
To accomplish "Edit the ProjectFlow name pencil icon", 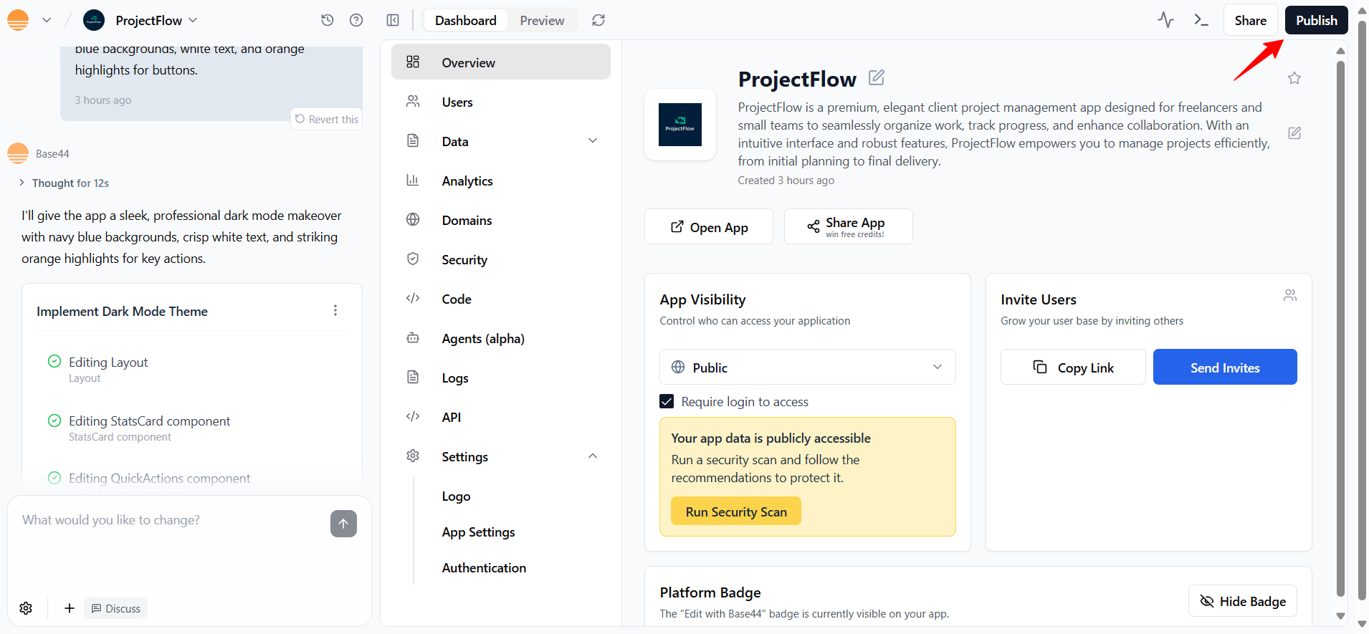I will coord(876,77).
